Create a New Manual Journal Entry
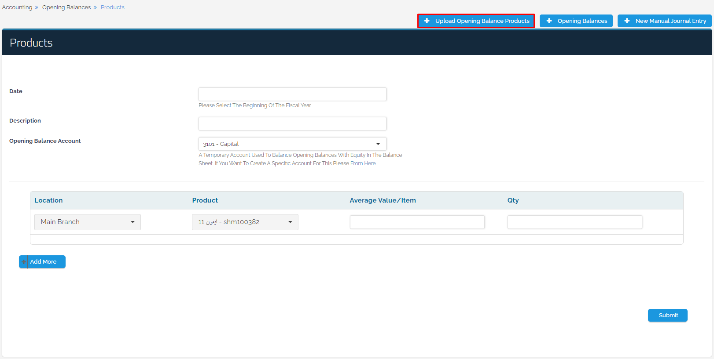The width and height of the screenshot is (714, 359). (670, 21)
